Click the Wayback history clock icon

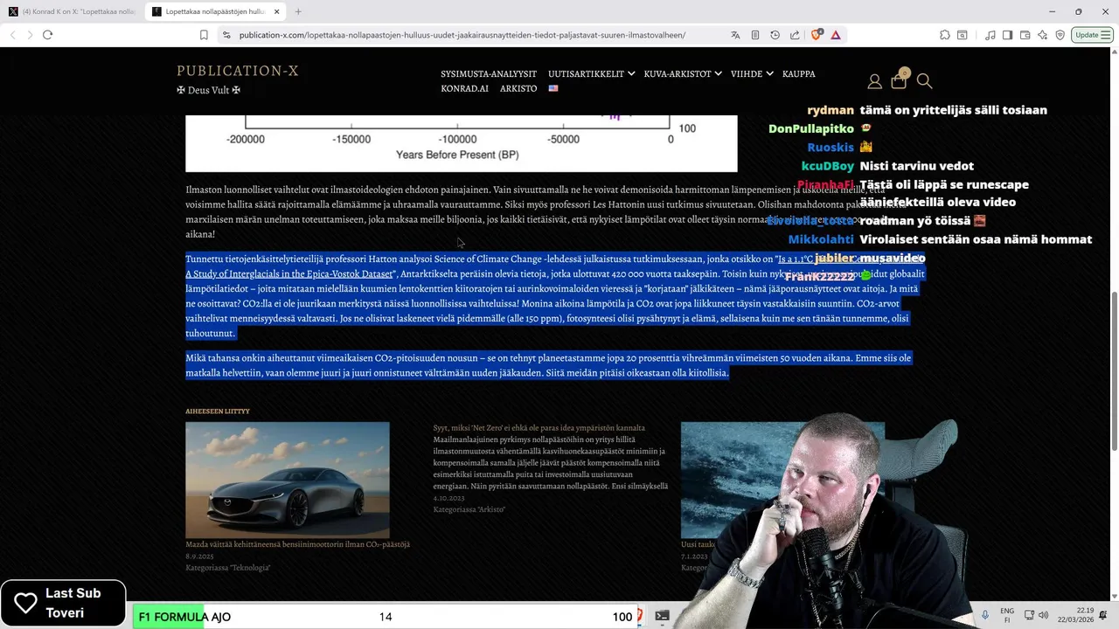775,35
